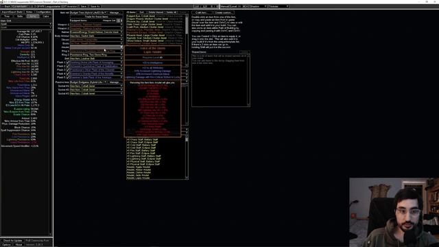Viewport: 439px width, 247px height.
Task: Select 'Phoenix Heart, Large Cluster Jewel' item
Action: (x=146, y=35)
